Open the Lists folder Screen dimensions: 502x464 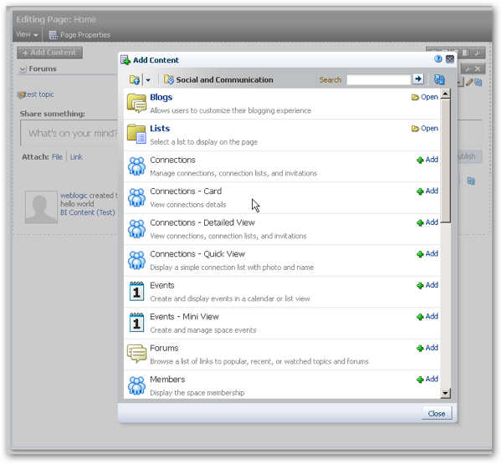coord(424,128)
